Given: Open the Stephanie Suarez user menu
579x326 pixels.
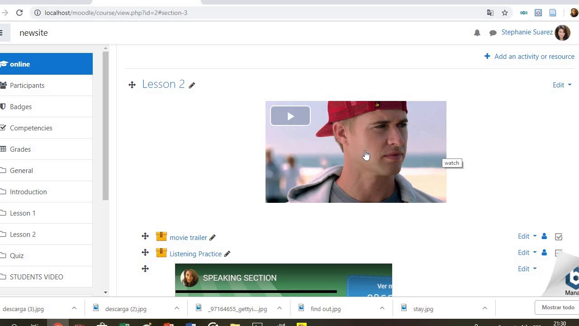Looking at the screenshot, I should tap(527, 32).
